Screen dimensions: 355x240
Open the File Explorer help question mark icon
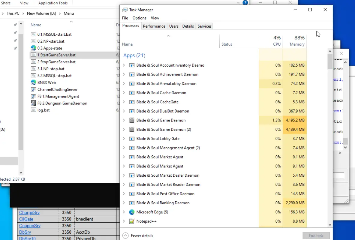click(245, 2)
